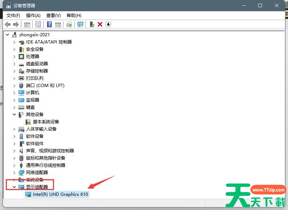Click the 安全设备 key icon

click(x=21, y=49)
